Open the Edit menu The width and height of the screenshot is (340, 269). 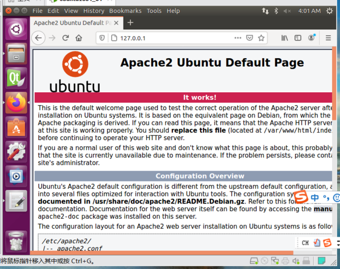53,11
